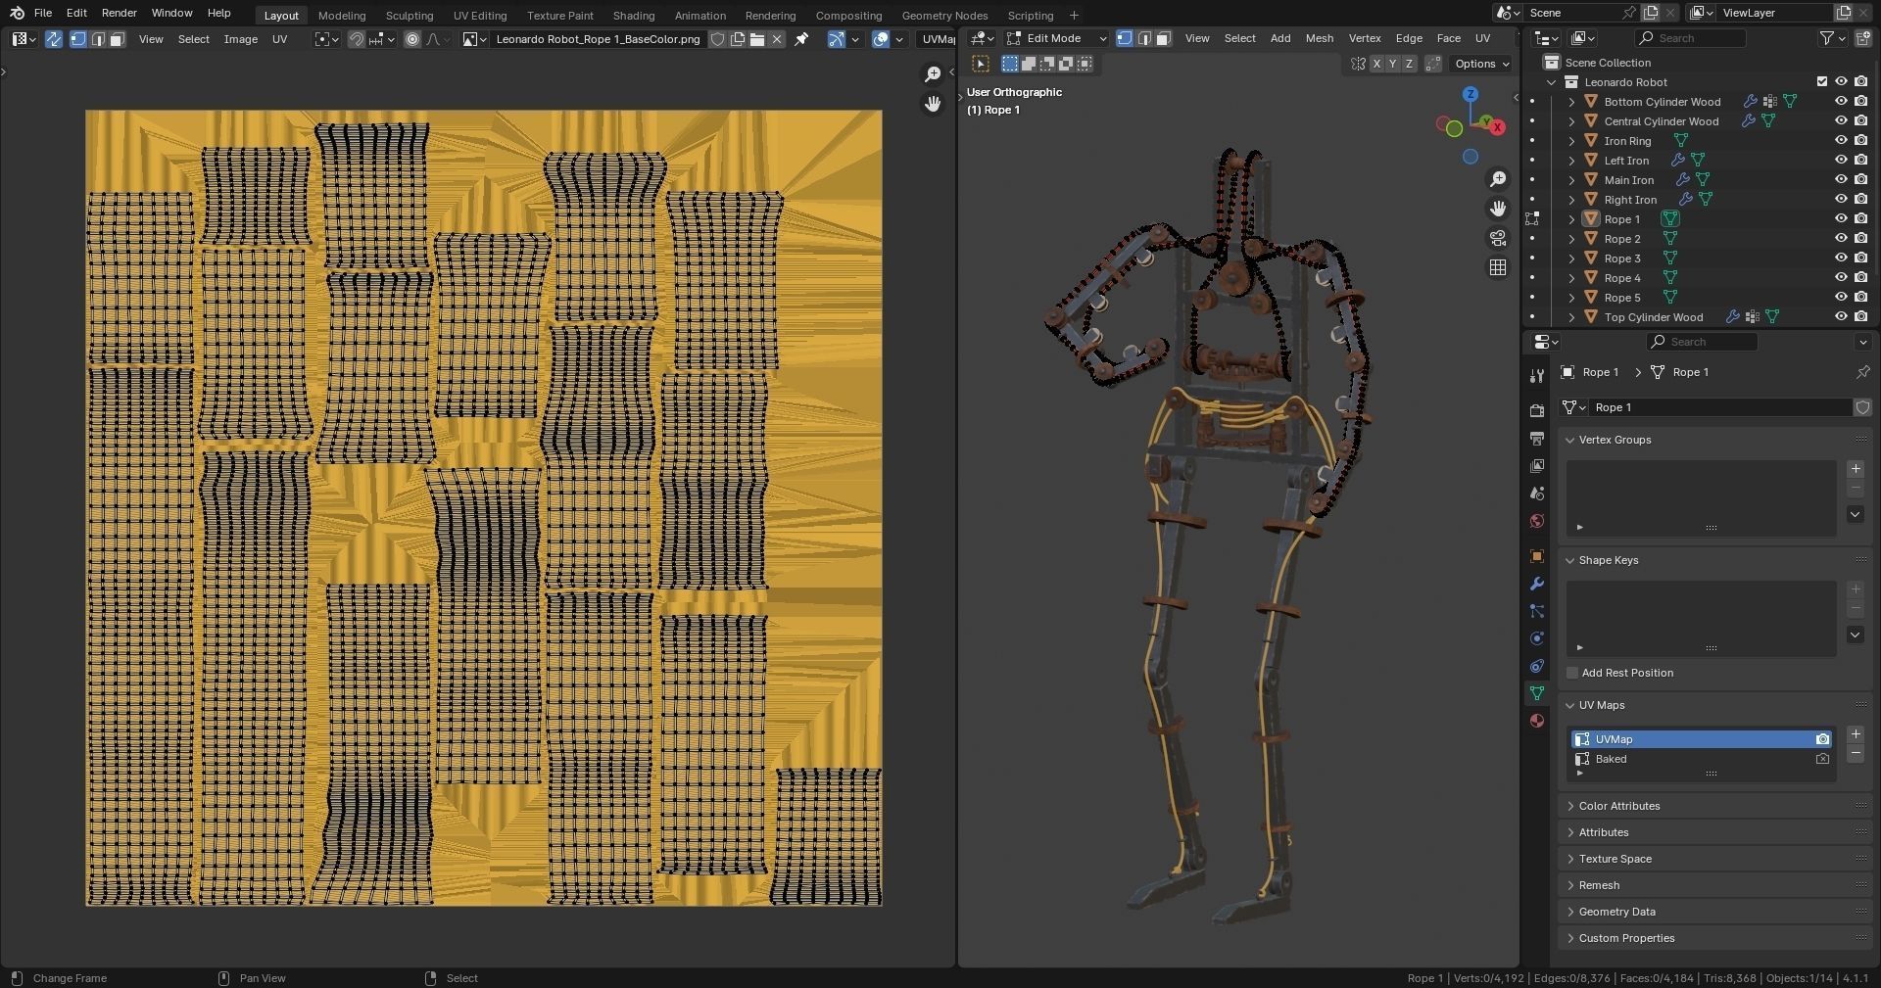Open the outliner filter dropdown
This screenshot has width=1881, height=988.
(x=1832, y=38)
